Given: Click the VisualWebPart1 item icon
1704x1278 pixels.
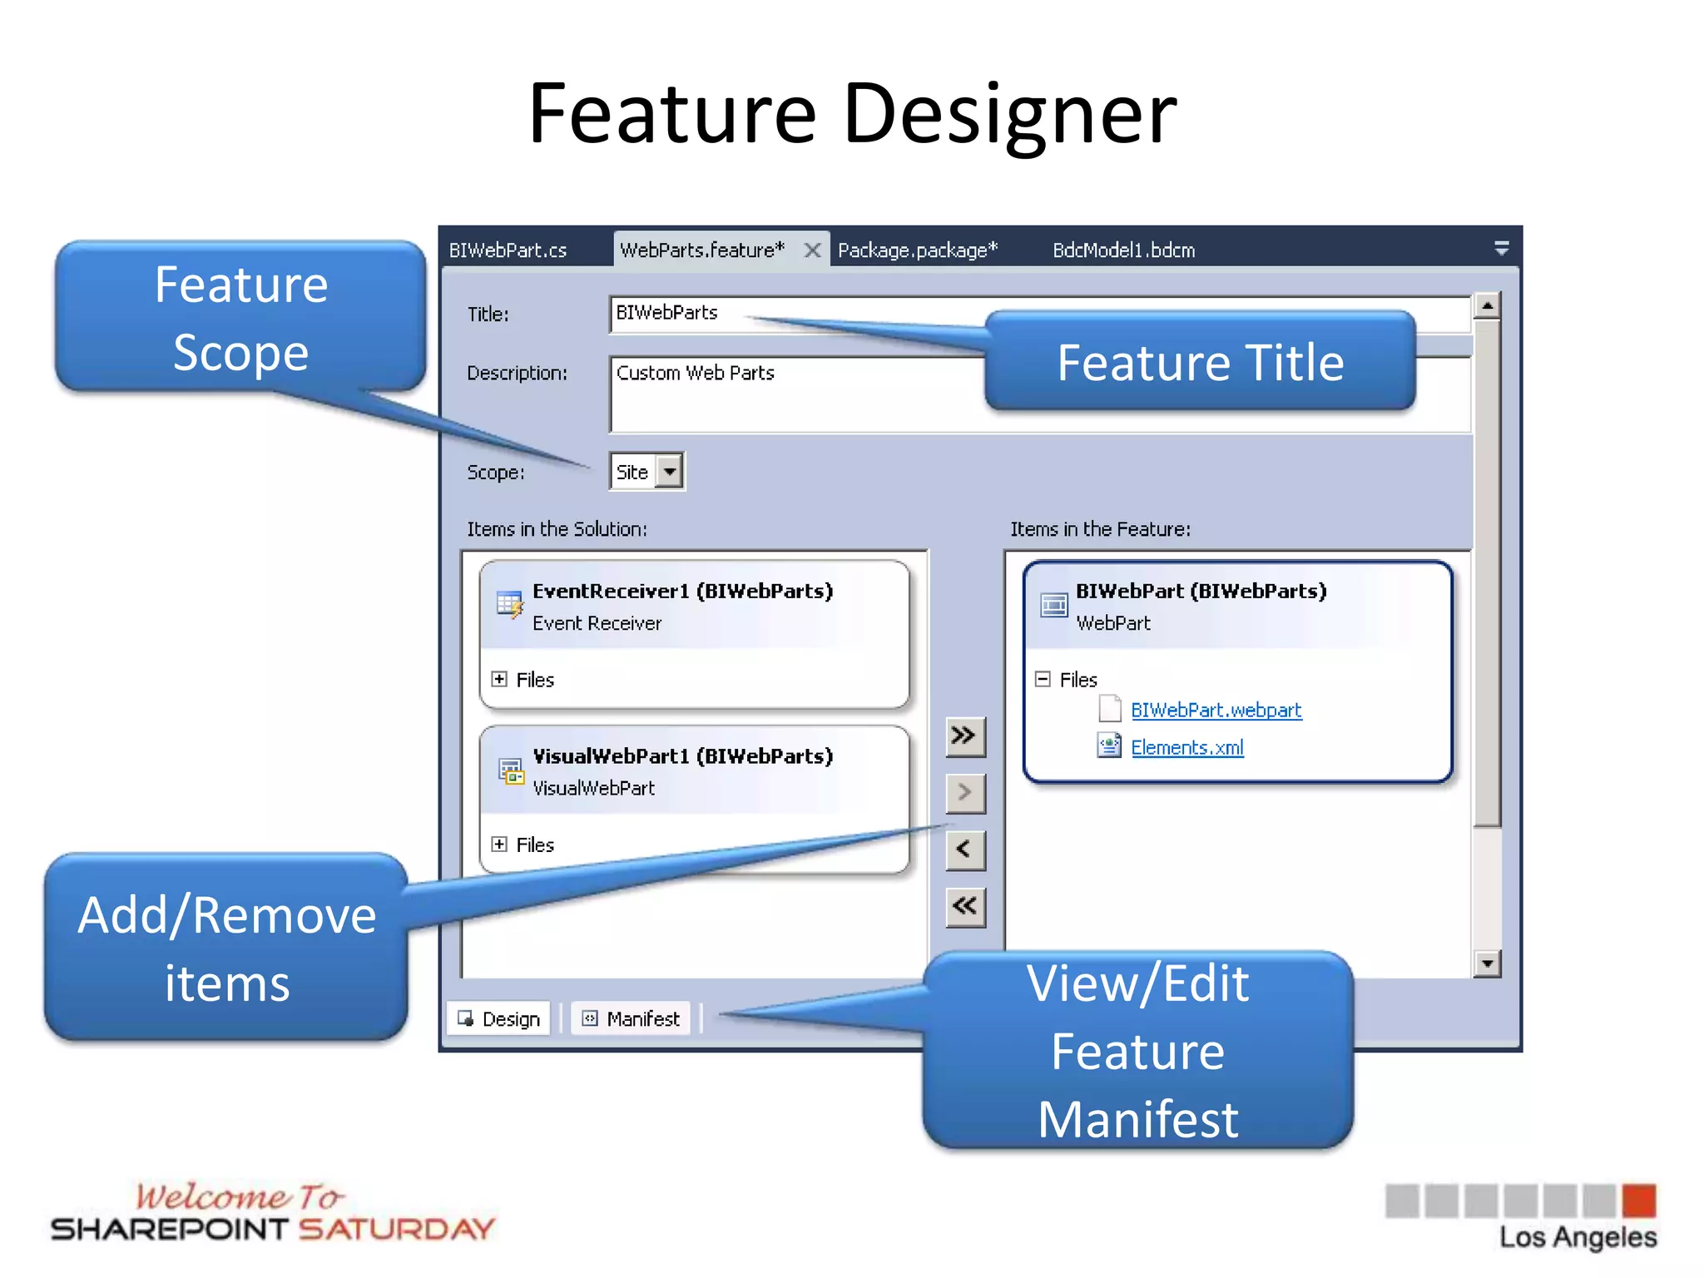Looking at the screenshot, I should tap(511, 770).
